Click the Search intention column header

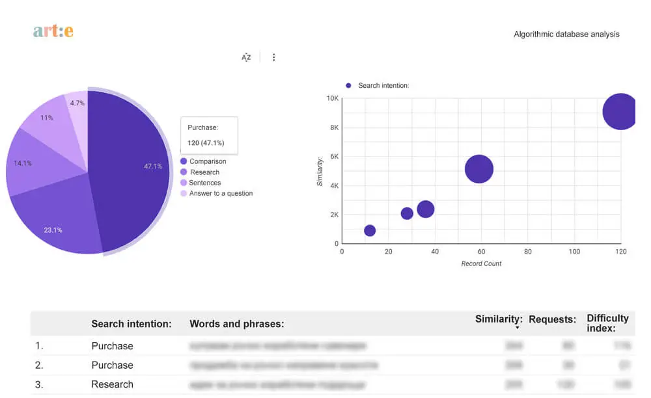tap(131, 323)
